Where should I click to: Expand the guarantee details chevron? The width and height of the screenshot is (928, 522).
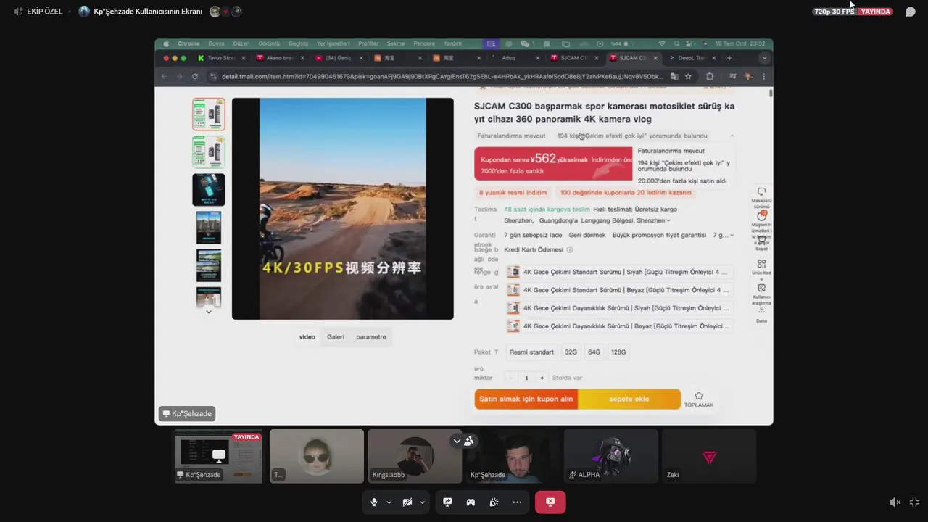[732, 235]
